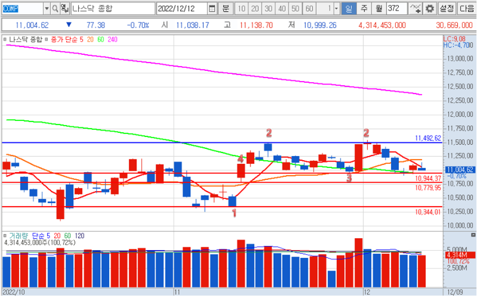The width and height of the screenshot is (477, 296).
Task: Click the volume figure 4,314,453,000 in quote bar
Action: click(x=382, y=25)
